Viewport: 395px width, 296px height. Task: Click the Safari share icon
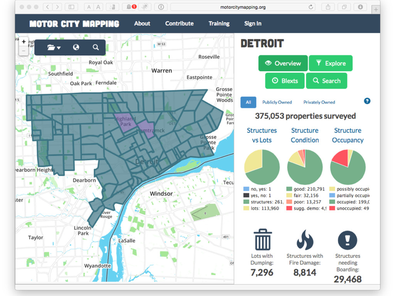pos(328,7)
